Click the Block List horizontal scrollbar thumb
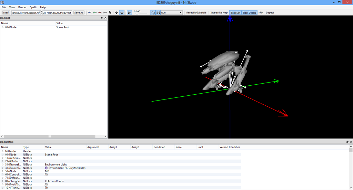The image size is (353, 190). click(50, 136)
